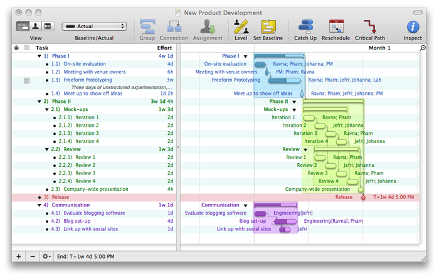Collapse Review group in outline
This screenshot has height=278, width=439.
tap(47, 149)
